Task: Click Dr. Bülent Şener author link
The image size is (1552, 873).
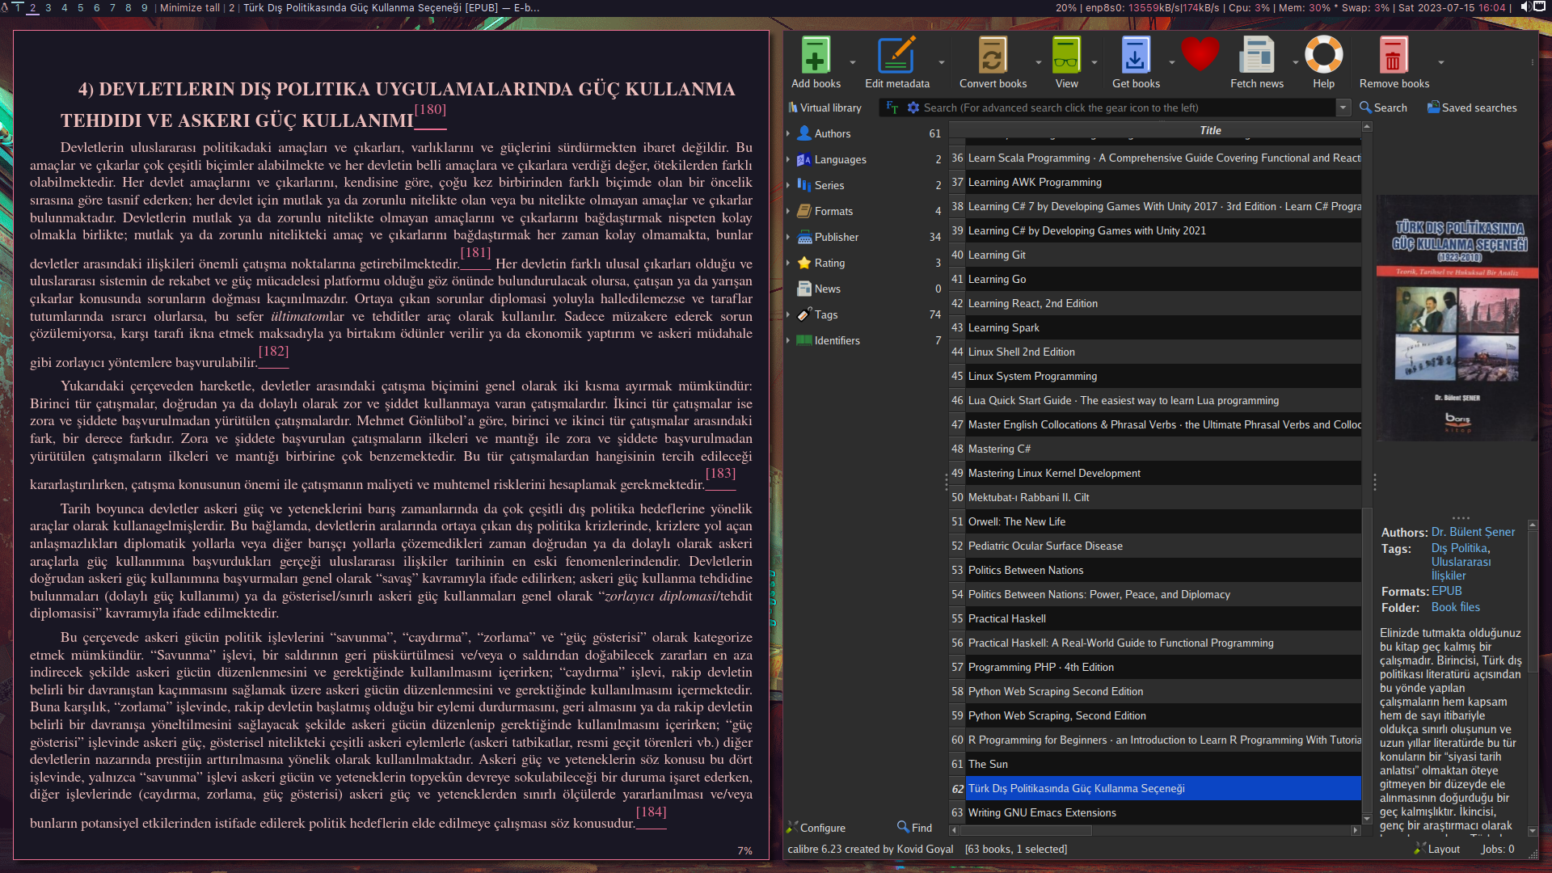Action: click(x=1473, y=532)
